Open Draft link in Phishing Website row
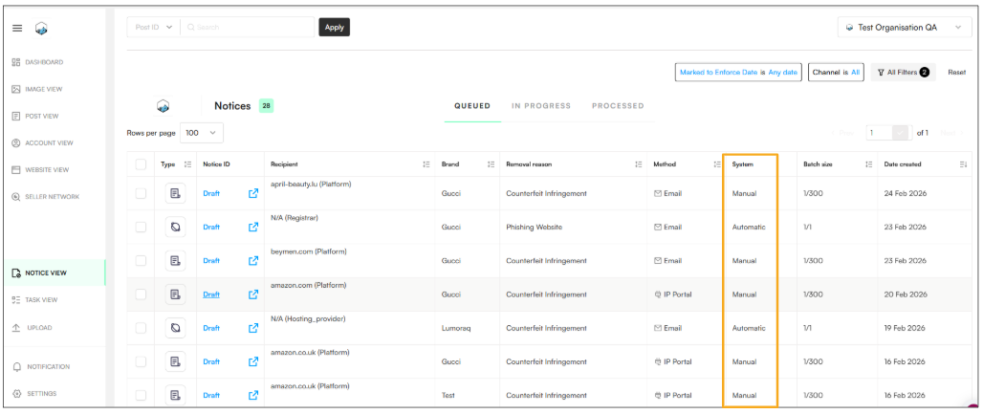 pos(211,227)
